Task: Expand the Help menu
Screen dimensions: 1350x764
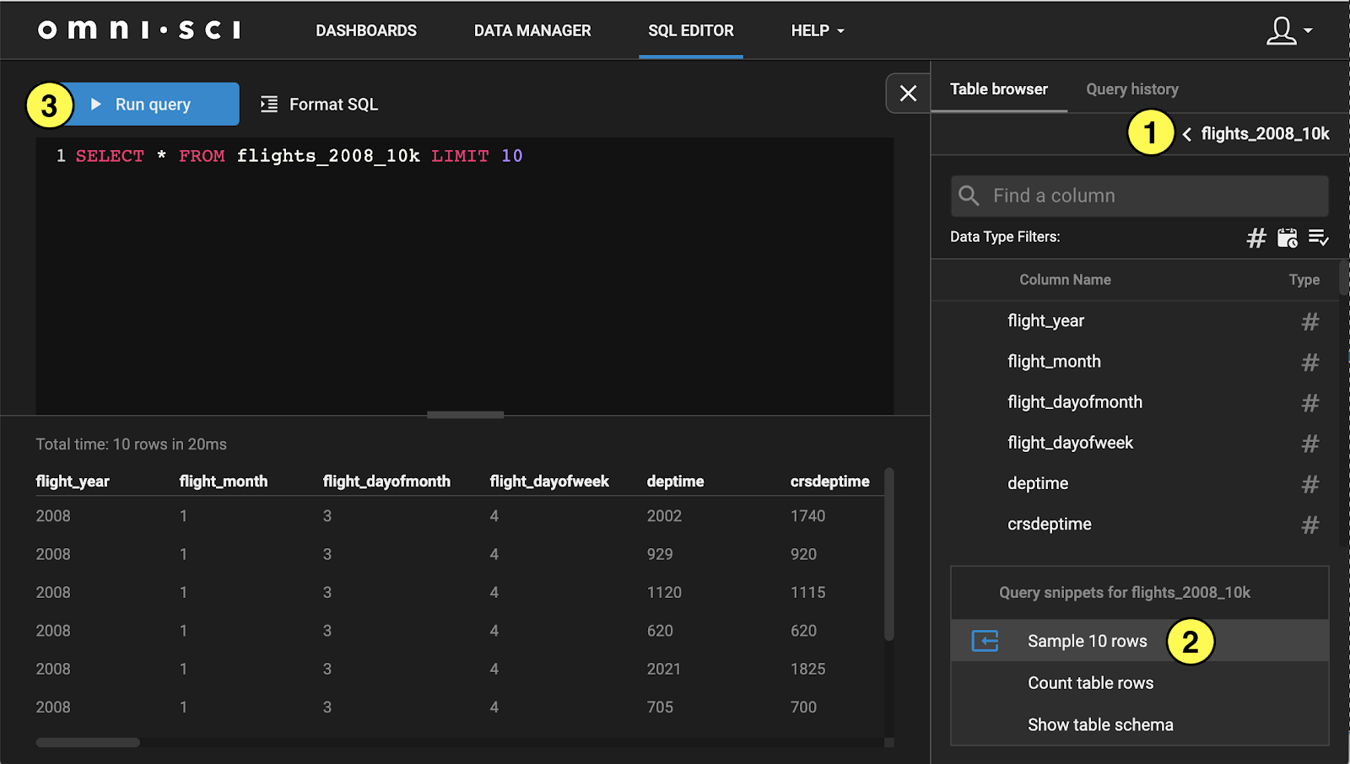Action: (x=818, y=30)
